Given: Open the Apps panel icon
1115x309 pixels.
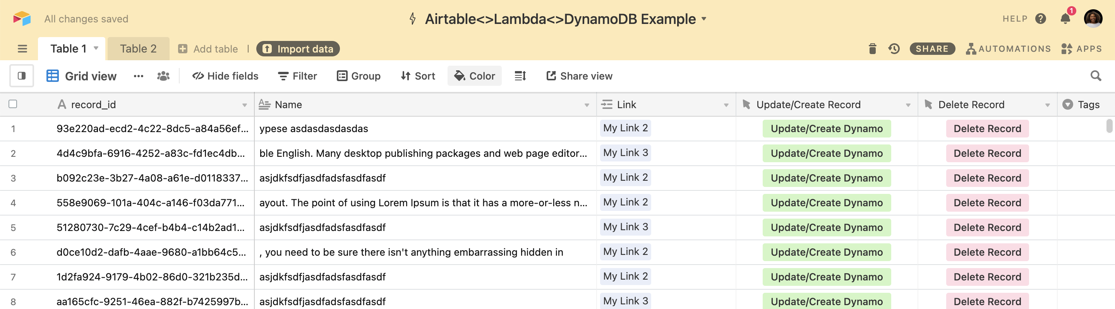Looking at the screenshot, I should 1067,49.
